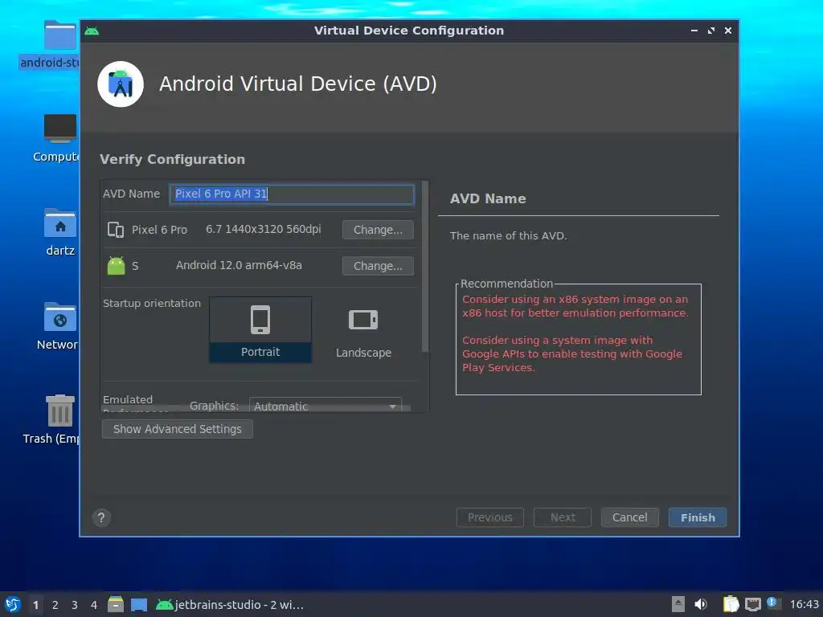Open the dartz home folder icon
The image size is (823, 617).
point(59,232)
